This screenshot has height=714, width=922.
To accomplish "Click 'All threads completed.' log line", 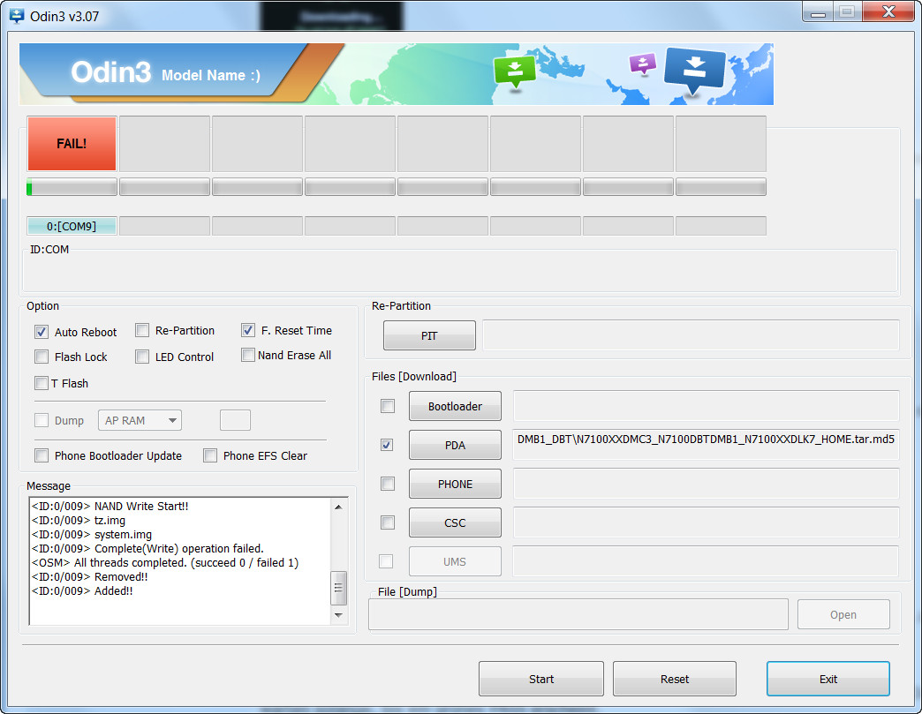I will coord(164,562).
